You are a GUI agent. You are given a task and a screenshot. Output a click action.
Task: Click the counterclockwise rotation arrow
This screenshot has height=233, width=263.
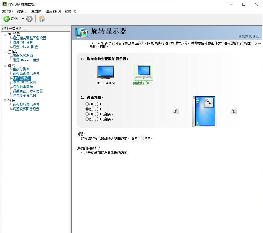175,111
